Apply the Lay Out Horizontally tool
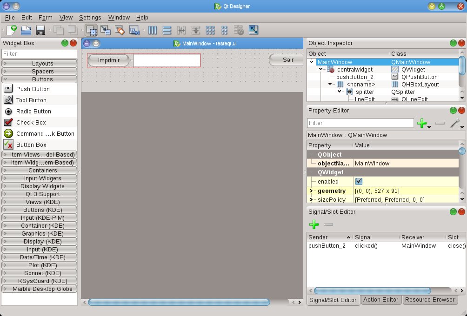The image size is (467, 316). 153,30
